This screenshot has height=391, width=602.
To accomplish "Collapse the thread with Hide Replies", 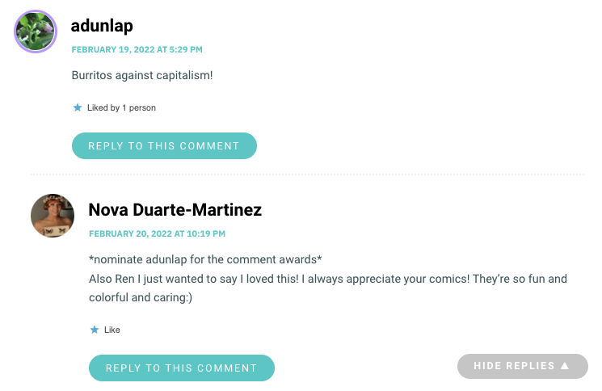I will (523, 366).
